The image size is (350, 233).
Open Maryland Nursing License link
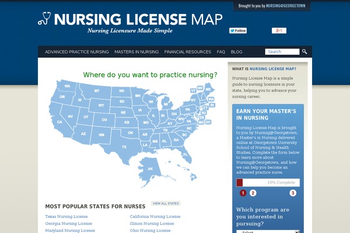tap(70, 230)
